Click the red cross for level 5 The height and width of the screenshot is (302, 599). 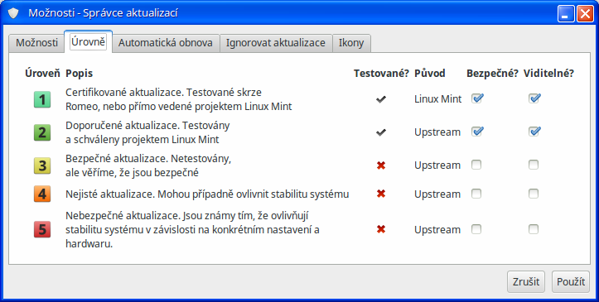381,229
